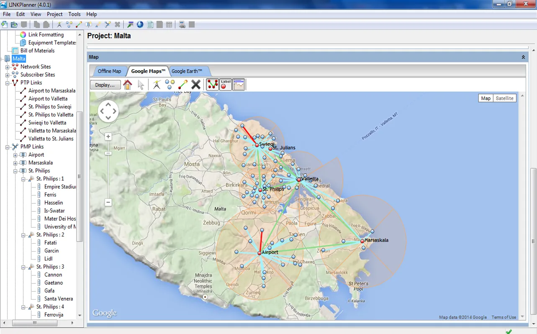This screenshot has width=537, height=334.
Task: Open the Google Earth globe icon in main toolbar
Action: point(140,25)
